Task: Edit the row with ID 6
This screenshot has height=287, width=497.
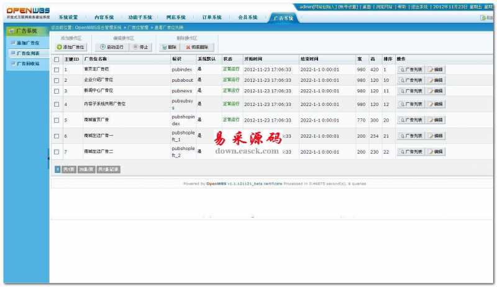Action: [435, 136]
